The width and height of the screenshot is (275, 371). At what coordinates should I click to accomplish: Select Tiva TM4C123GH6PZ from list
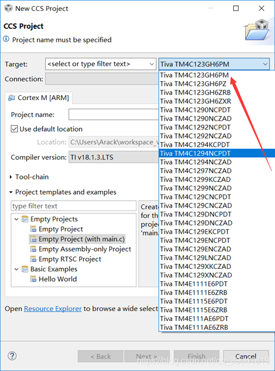217,84
